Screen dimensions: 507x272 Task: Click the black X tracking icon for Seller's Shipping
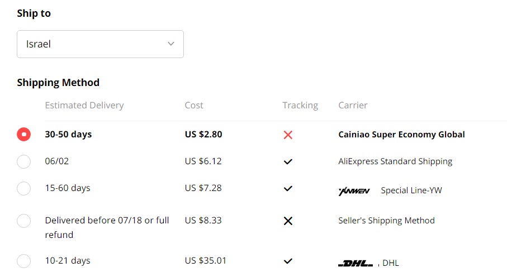(288, 221)
